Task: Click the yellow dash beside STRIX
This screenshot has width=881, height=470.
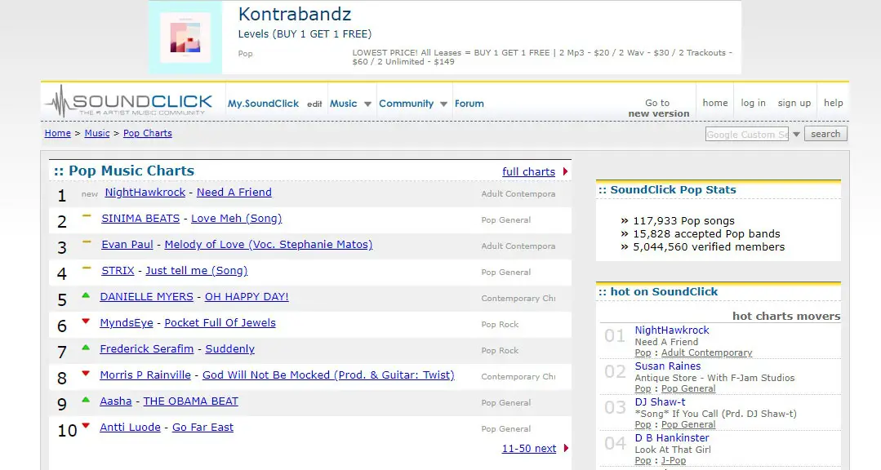Action: click(x=87, y=268)
